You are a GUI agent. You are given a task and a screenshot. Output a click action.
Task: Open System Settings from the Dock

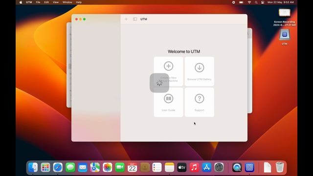click(x=219, y=167)
